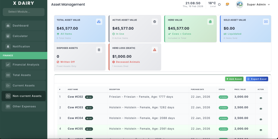Click the Total Asset Value coins icon
The image size is (278, 139).
[x=99, y=21]
